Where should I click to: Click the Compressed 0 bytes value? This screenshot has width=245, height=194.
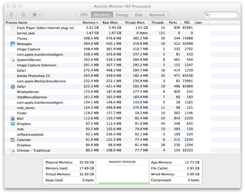click(193, 180)
